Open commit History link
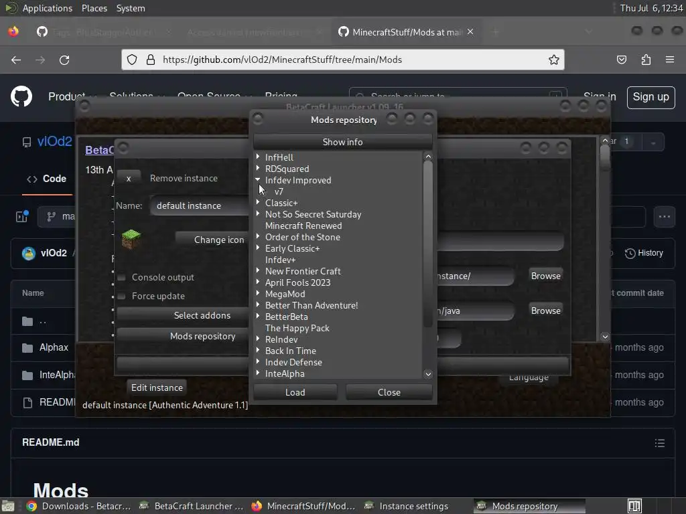 [x=644, y=253]
